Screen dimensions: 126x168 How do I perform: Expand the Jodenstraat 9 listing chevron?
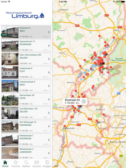[x=49, y=72]
